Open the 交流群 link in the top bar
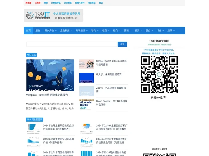Viewport: 209px width, 156px height. [37, 3]
